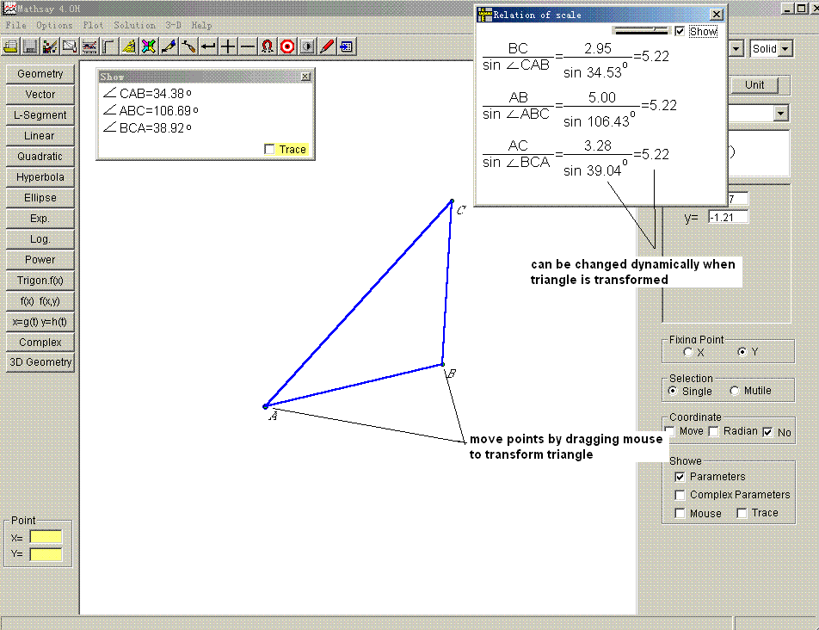Image resolution: width=819 pixels, height=630 pixels.
Task: Uncheck the Coordinate No checkbox
Action: (x=767, y=432)
